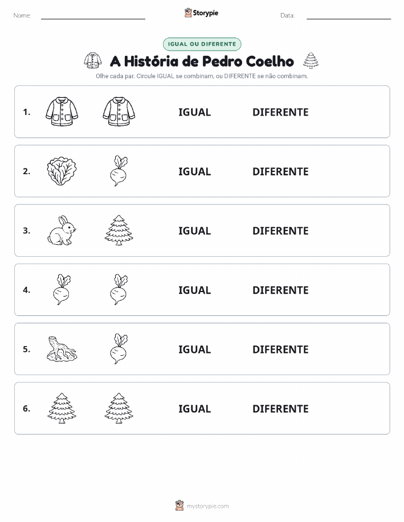
Task: Click the Storypie logo at top
Action: pos(201,13)
